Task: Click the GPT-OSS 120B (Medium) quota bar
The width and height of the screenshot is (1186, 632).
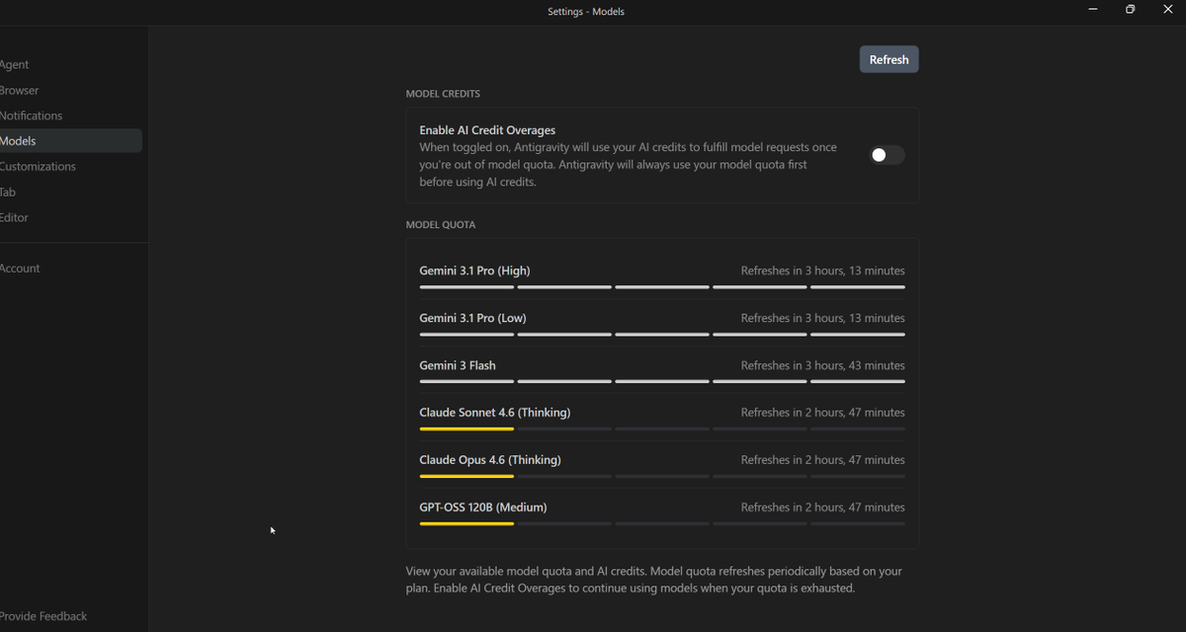Action: (x=662, y=523)
